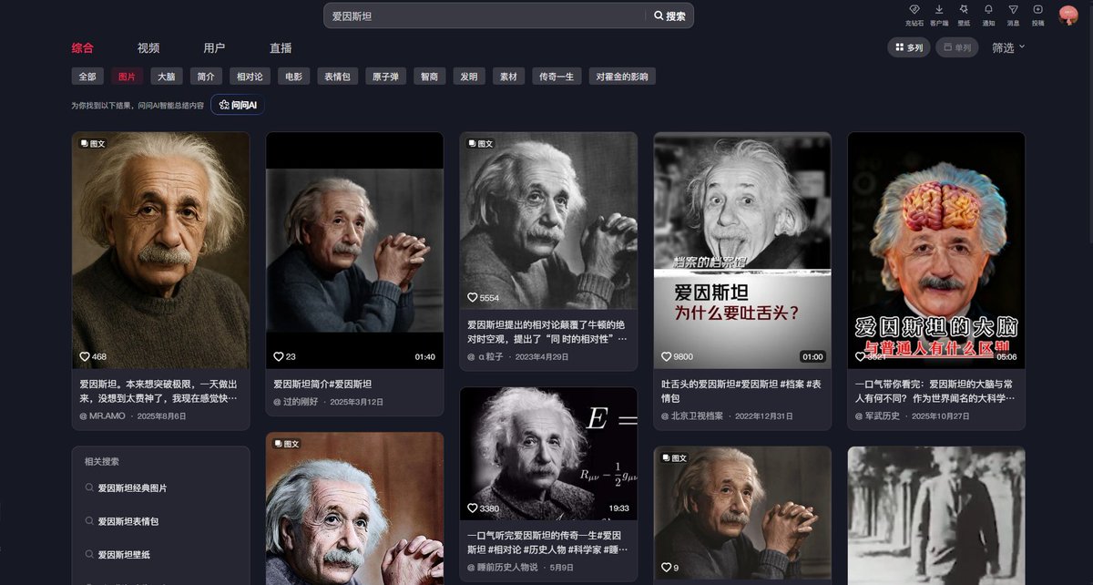The width and height of the screenshot is (1093, 585).
Task: Open description 爱因斯坦提出的相对论颠覆了牛顿的绝对时空观
Action: click(x=547, y=332)
